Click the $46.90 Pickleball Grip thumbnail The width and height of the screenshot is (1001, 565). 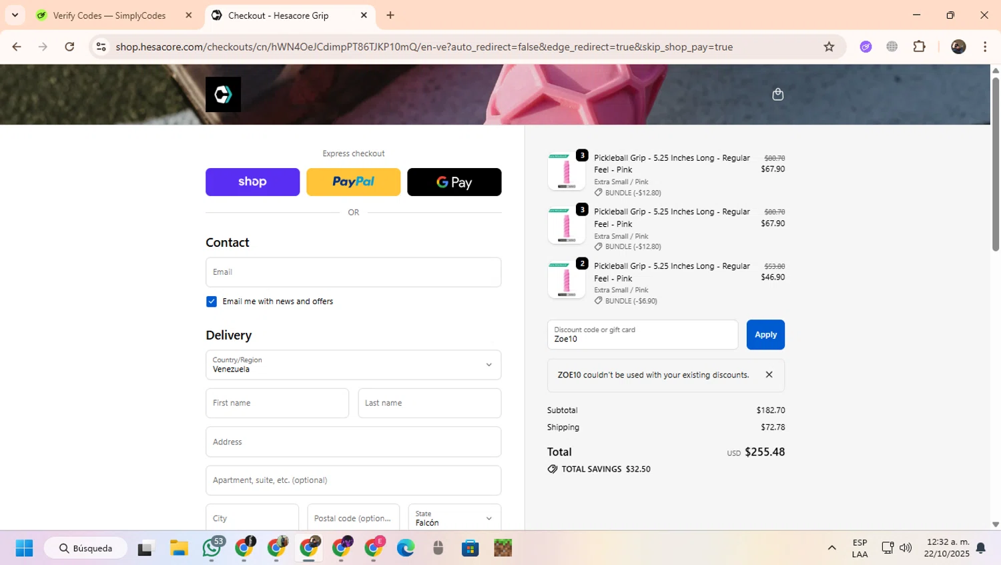click(x=567, y=279)
